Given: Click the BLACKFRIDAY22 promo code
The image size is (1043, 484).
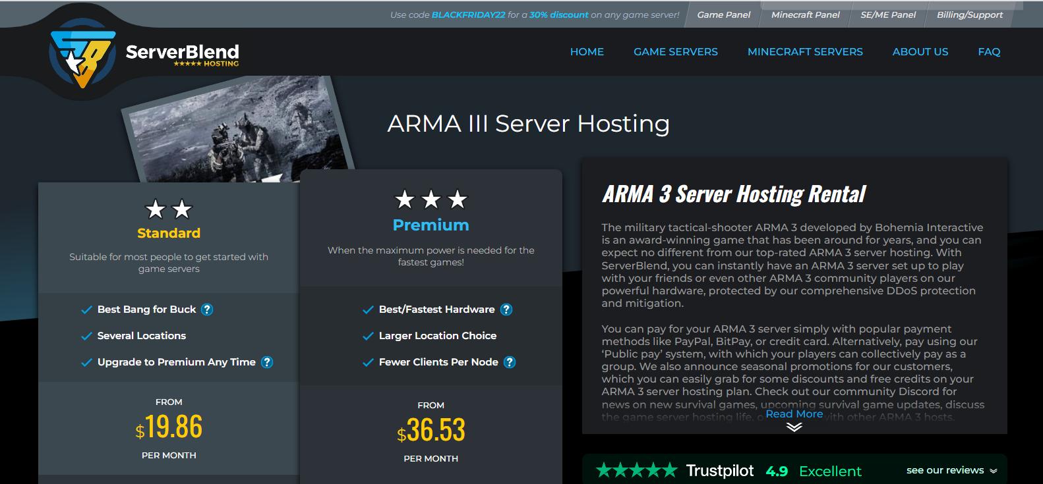Looking at the screenshot, I should 468,14.
